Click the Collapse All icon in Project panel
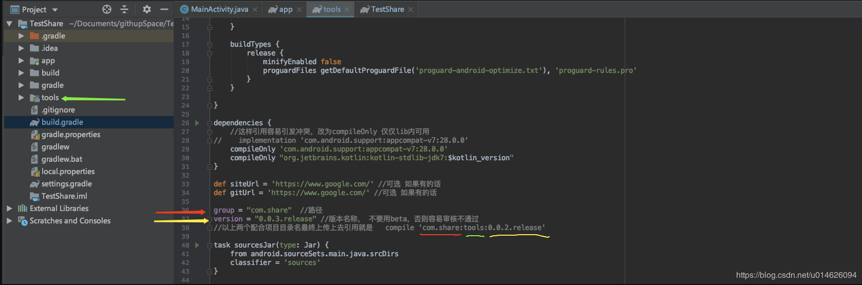This screenshot has height=285, width=862. tap(124, 9)
